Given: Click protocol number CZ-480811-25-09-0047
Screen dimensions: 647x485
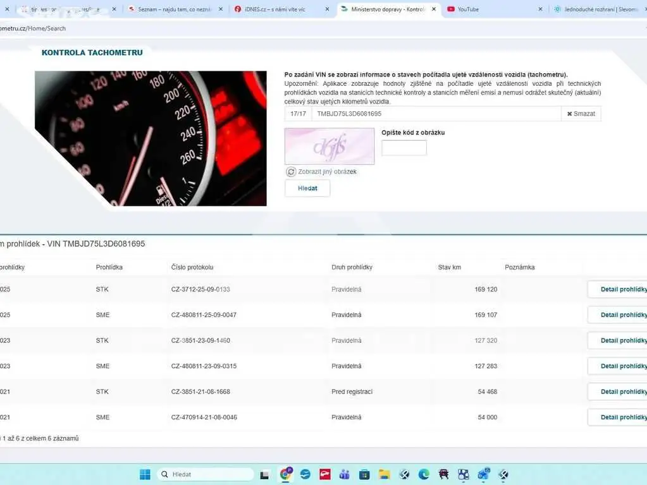Looking at the screenshot, I should pyautogui.click(x=204, y=315).
